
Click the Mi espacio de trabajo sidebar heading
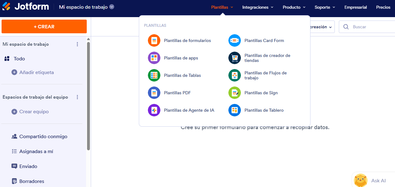pyautogui.click(x=26, y=44)
